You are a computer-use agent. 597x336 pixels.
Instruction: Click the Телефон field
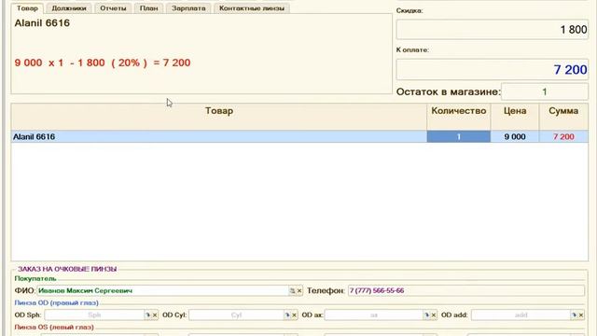[466, 290]
